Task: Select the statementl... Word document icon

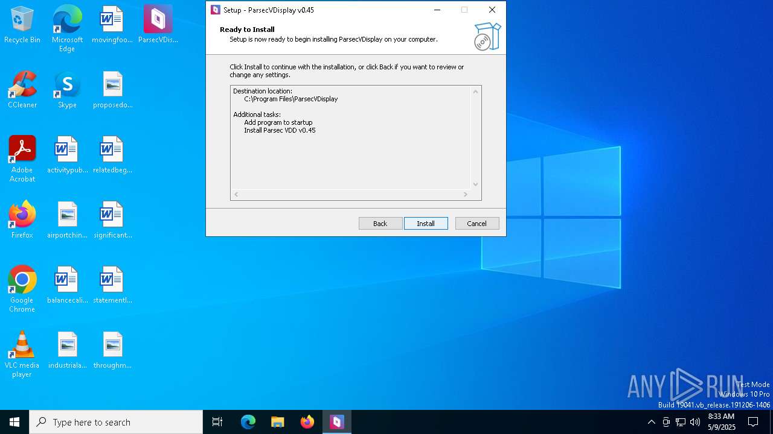Action: [x=112, y=286]
